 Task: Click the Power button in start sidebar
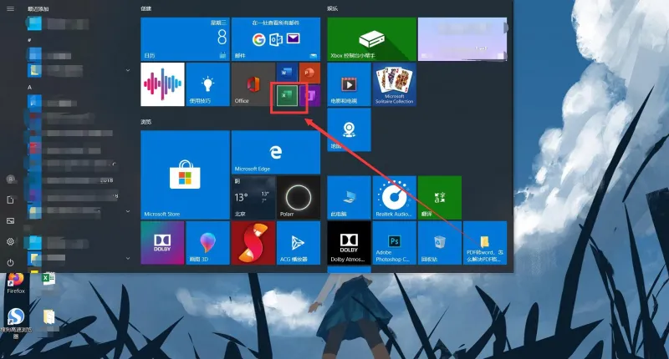tap(10, 262)
